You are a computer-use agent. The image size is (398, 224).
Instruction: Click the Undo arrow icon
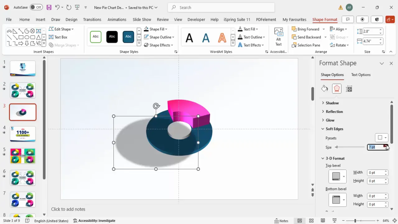tap(57, 7)
